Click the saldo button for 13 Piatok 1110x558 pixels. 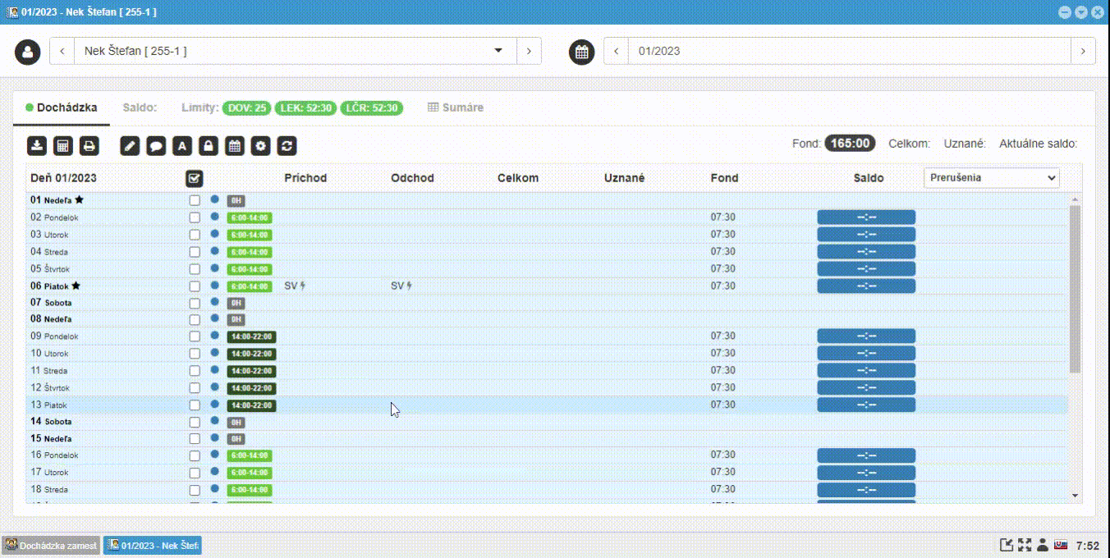click(x=866, y=405)
